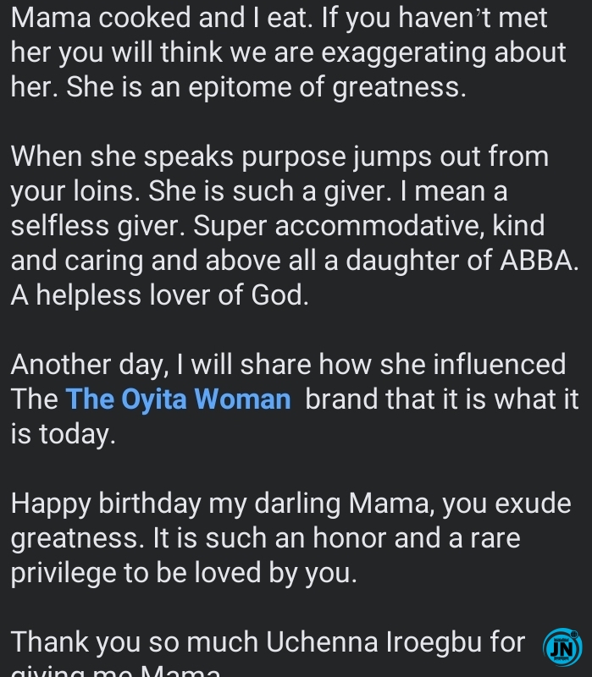
Task: Click the words 'is today.'
Action: 63,434
